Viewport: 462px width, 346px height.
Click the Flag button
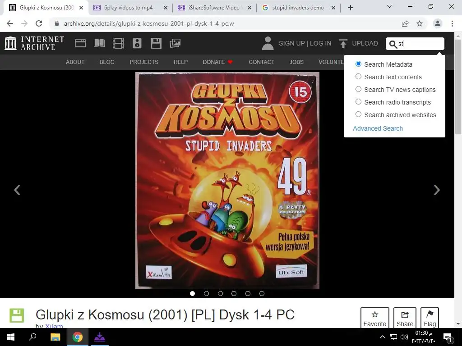coord(430,318)
